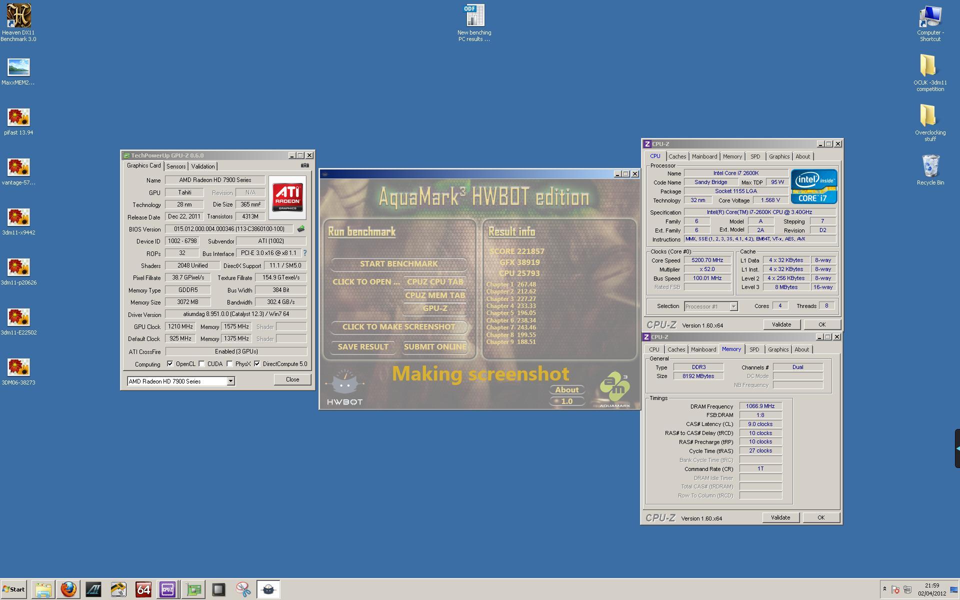Click the network tray icon

point(907,589)
